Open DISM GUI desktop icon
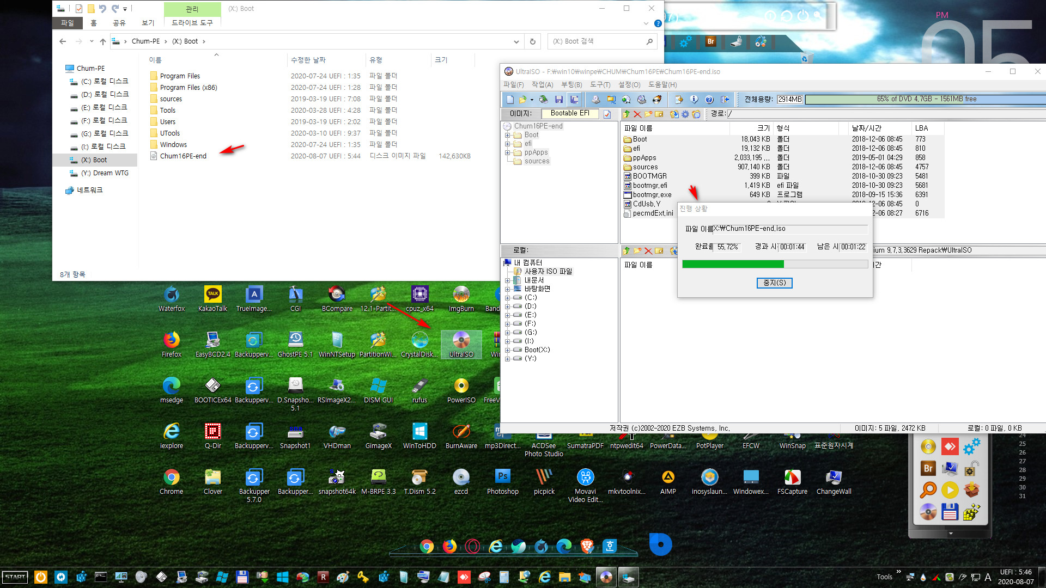Screen dimensions: 1046x588 (378, 390)
